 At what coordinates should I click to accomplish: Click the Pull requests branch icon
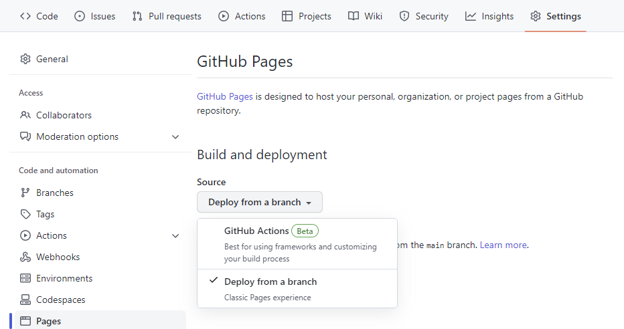click(137, 16)
